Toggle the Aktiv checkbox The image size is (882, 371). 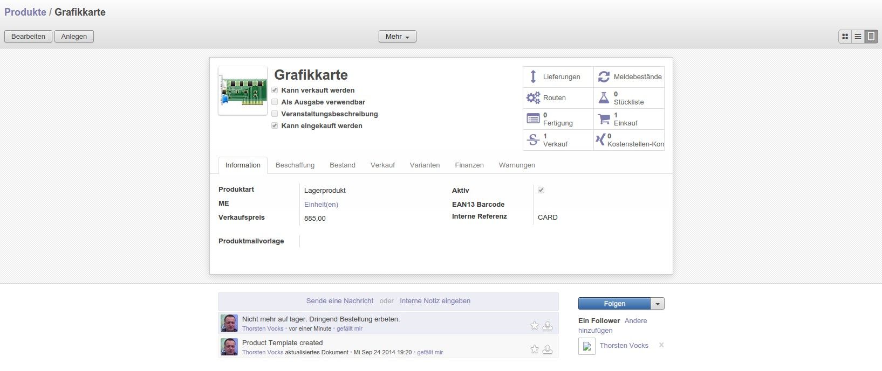pyautogui.click(x=541, y=190)
